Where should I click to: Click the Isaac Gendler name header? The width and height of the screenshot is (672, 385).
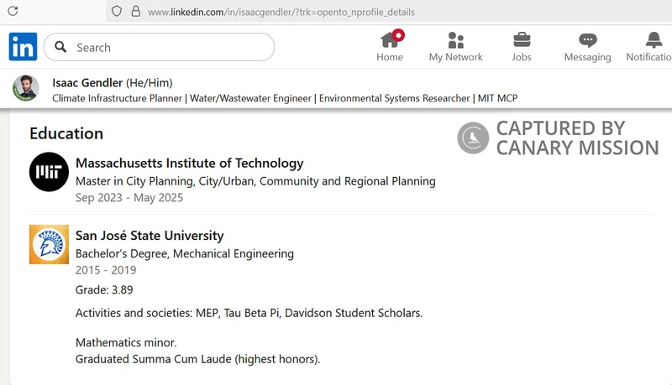point(87,82)
